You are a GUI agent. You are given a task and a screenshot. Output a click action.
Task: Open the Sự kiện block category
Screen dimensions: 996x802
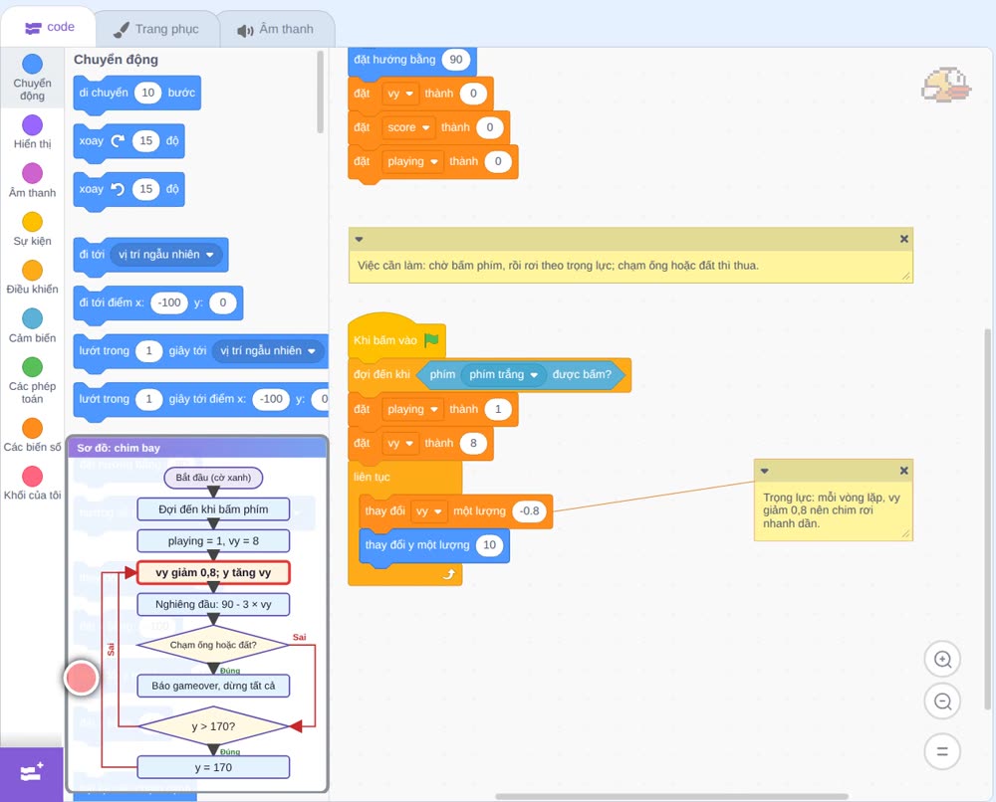pyautogui.click(x=32, y=229)
